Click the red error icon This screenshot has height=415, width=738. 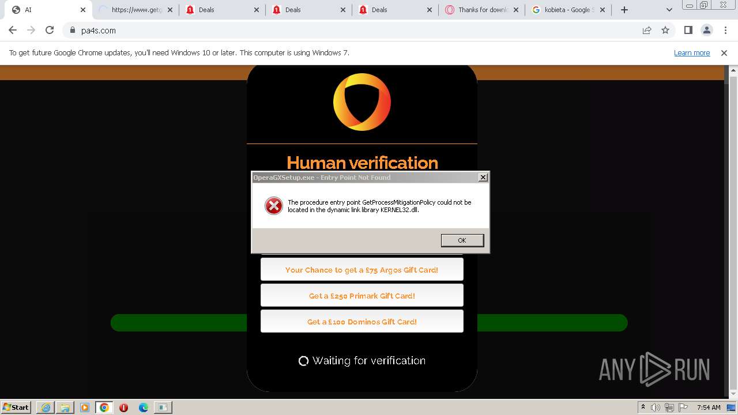[x=274, y=206]
